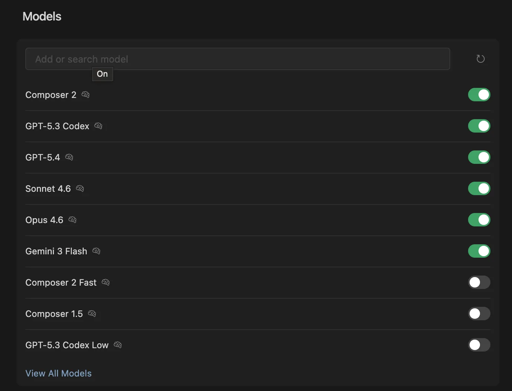
Task: Enable the Composer 2 Fast model
Action: (x=479, y=282)
